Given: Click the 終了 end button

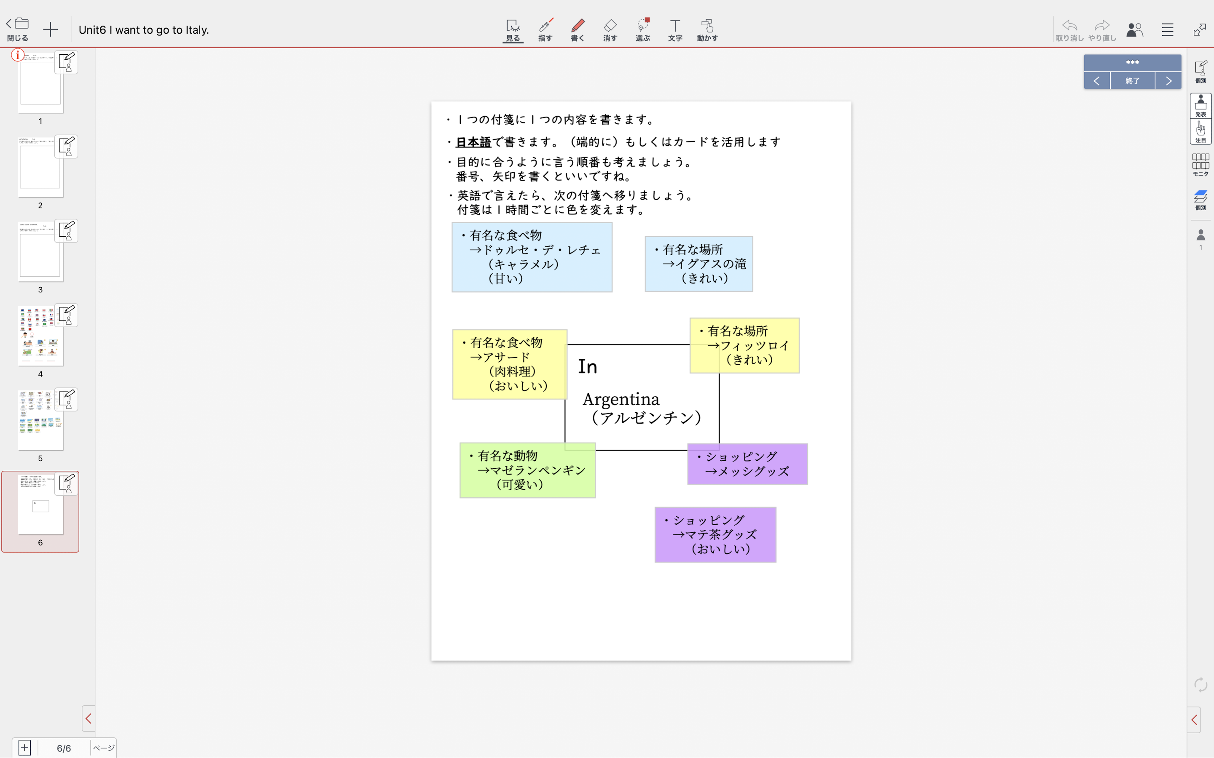Looking at the screenshot, I should (x=1132, y=81).
